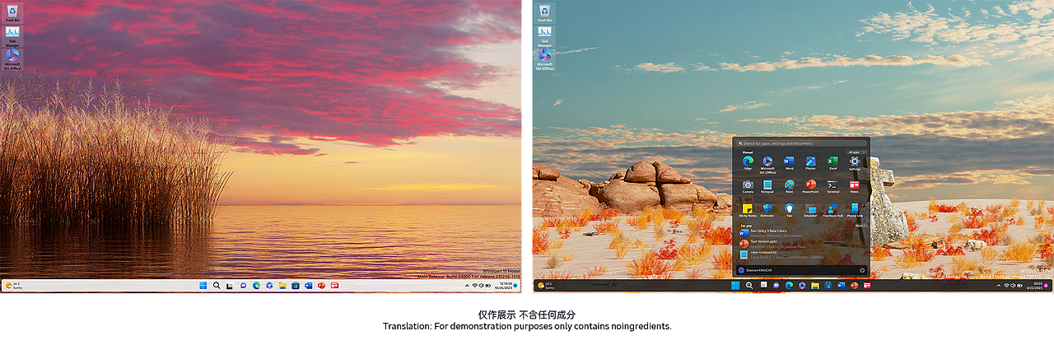
Task: Focus the Start menu search box
Action: point(801,142)
